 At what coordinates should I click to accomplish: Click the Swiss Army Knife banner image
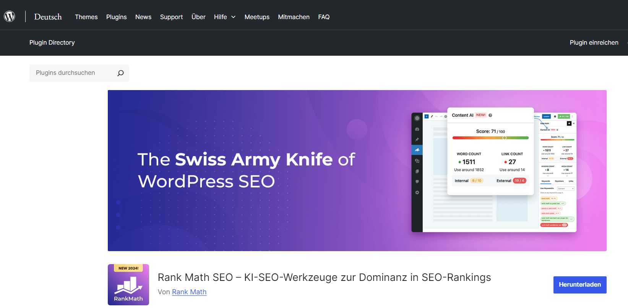(357, 171)
